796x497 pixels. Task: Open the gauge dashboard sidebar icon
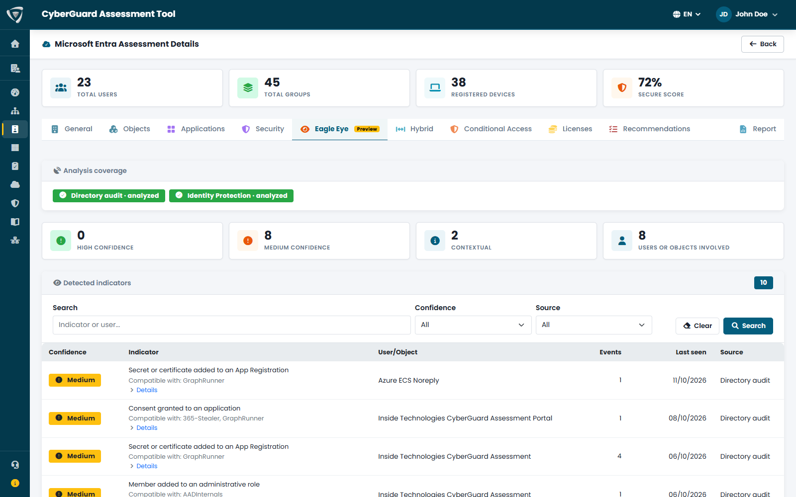click(15, 92)
